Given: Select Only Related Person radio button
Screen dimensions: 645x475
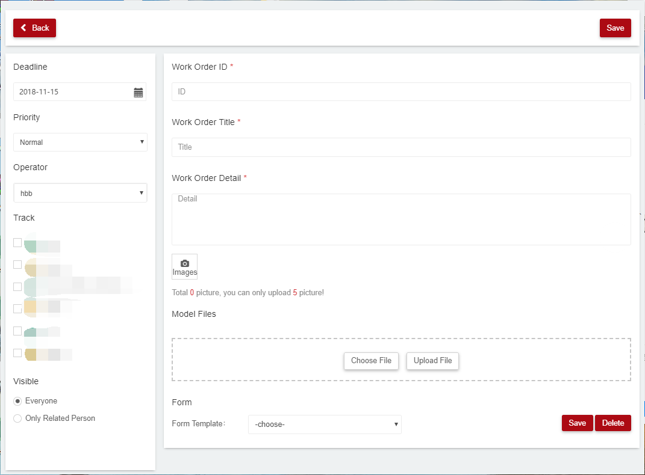Looking at the screenshot, I should [18, 418].
